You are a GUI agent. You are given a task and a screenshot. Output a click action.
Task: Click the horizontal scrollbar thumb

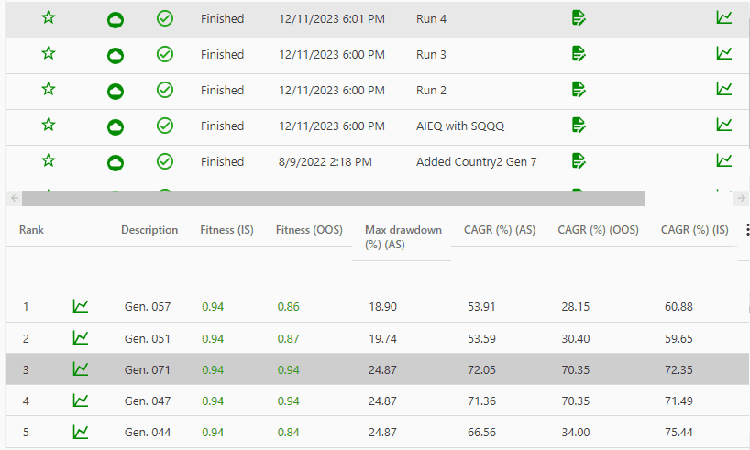pyautogui.click(x=333, y=198)
